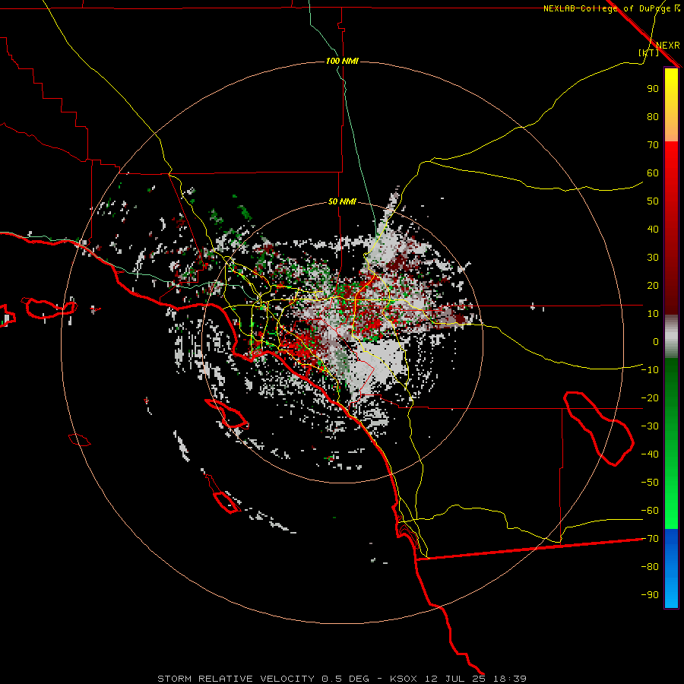
Task: Click the 20 value on the velocity scale
Action: [x=653, y=286]
